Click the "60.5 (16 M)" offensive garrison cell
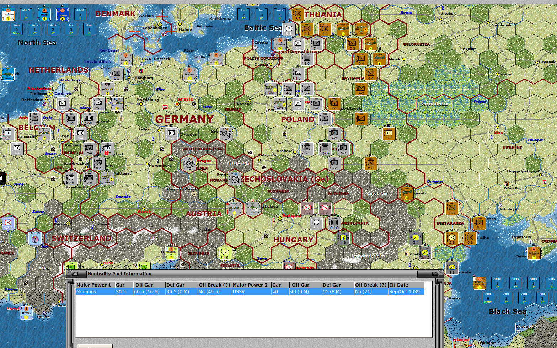 point(150,291)
